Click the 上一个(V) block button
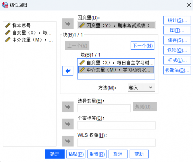193x162 pixels. point(77,45)
